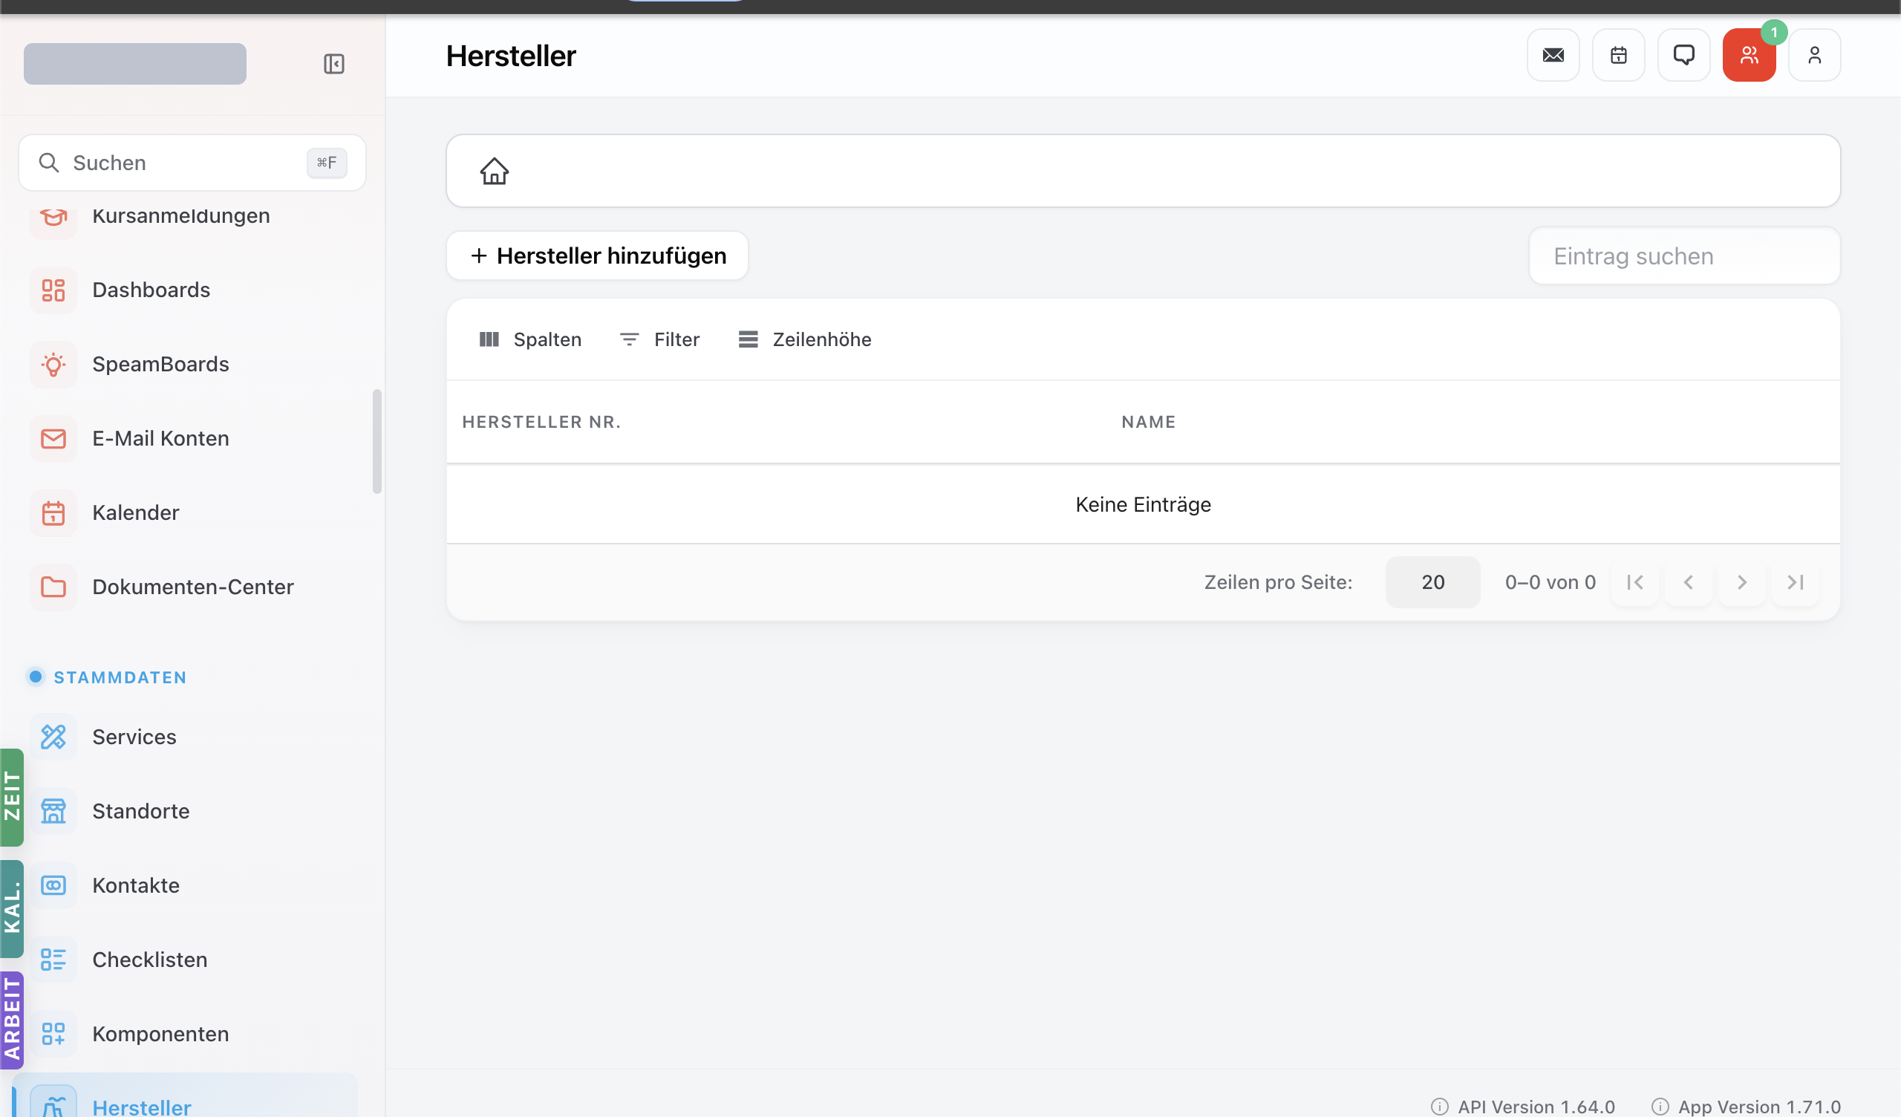Click the sidebar vertical scrollbar
This screenshot has height=1117, width=1901.
click(377, 441)
